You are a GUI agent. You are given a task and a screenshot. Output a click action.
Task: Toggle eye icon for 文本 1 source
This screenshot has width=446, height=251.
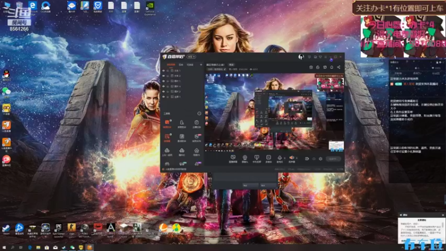point(163,71)
